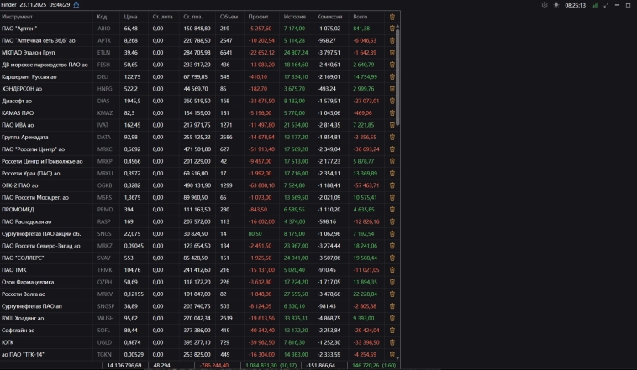Sort by Инструмент column header
Image resolution: width=637 pixels, height=370 pixels.
click(17, 17)
